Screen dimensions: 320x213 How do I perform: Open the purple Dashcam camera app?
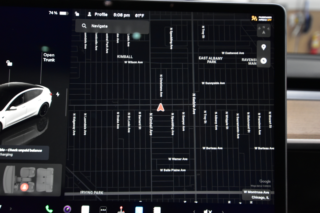67,209
